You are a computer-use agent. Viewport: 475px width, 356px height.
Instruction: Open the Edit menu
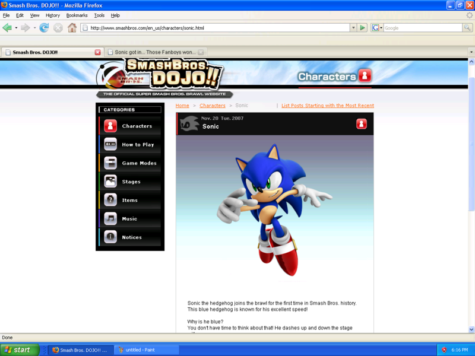(x=20, y=15)
